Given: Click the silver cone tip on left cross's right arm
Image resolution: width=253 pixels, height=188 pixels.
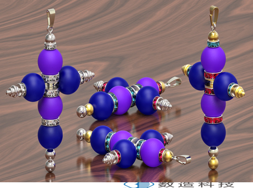Looking at the screenshot, I should point(87,76).
